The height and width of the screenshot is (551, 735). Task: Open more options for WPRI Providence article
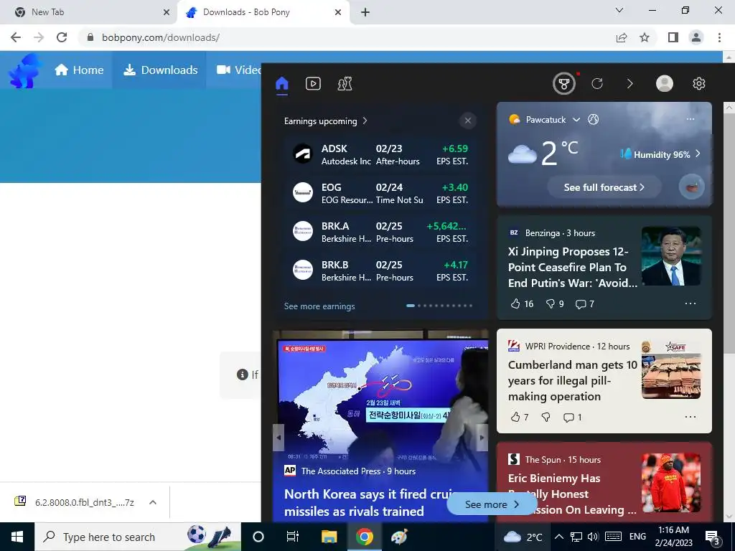(690, 417)
